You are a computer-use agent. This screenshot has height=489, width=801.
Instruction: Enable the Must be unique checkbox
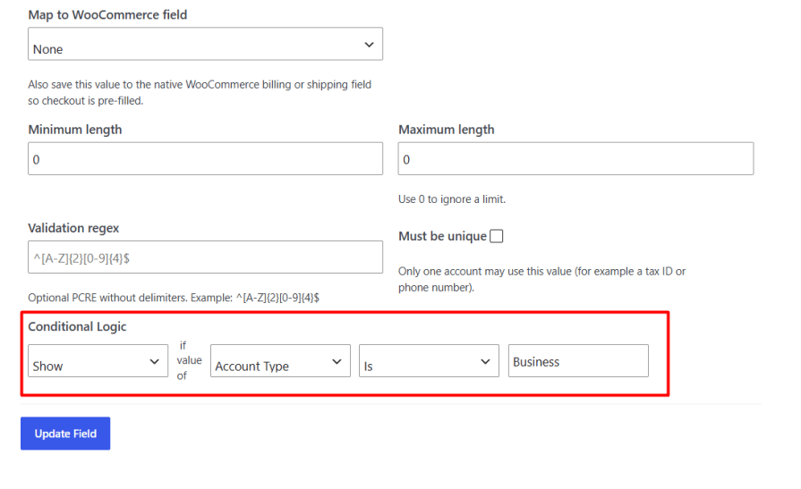point(496,236)
